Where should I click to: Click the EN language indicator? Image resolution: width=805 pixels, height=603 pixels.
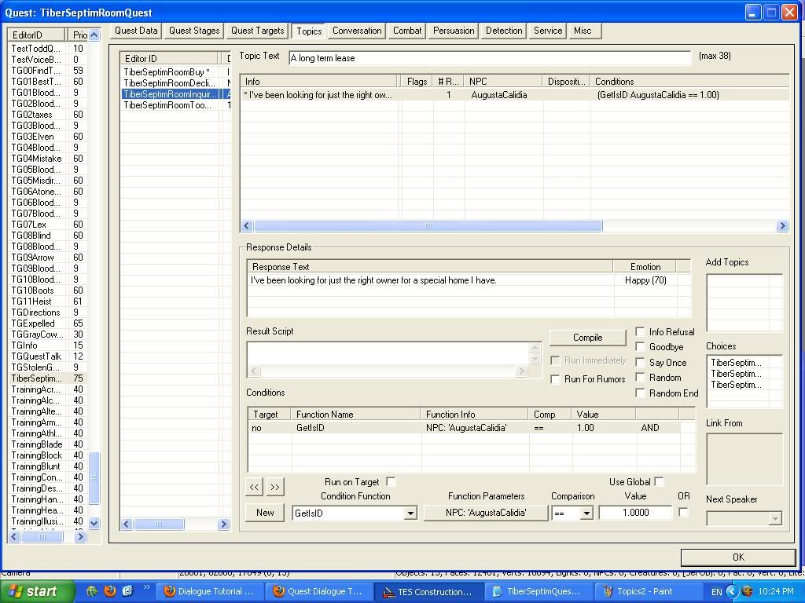717,592
